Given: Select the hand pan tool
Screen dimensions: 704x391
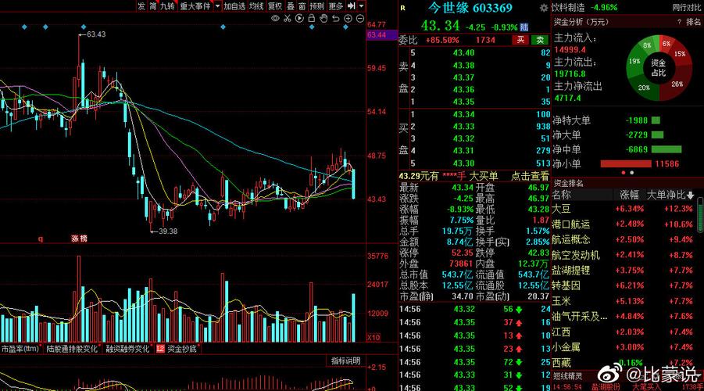Looking at the screenshot, I should (323, 19).
